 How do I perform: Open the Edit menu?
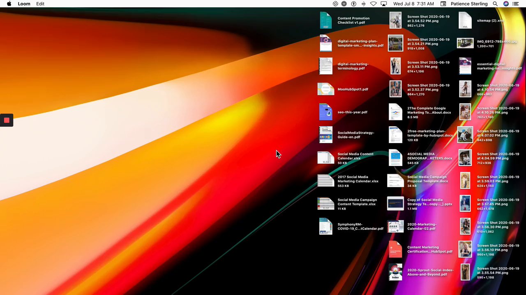tap(40, 4)
